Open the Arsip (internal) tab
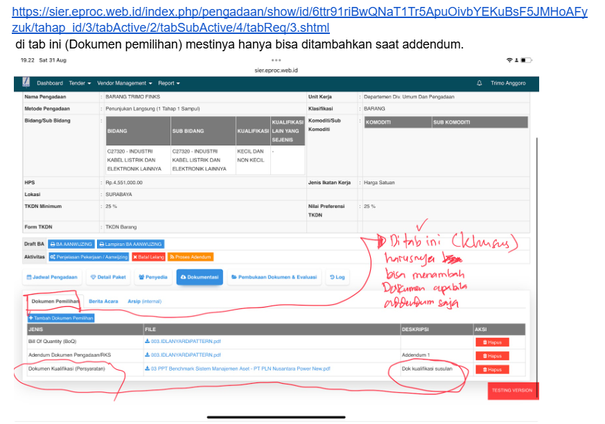605x424 pixels. [x=143, y=301]
